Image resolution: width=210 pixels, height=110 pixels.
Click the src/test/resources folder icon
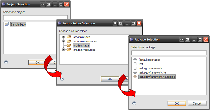69,50
